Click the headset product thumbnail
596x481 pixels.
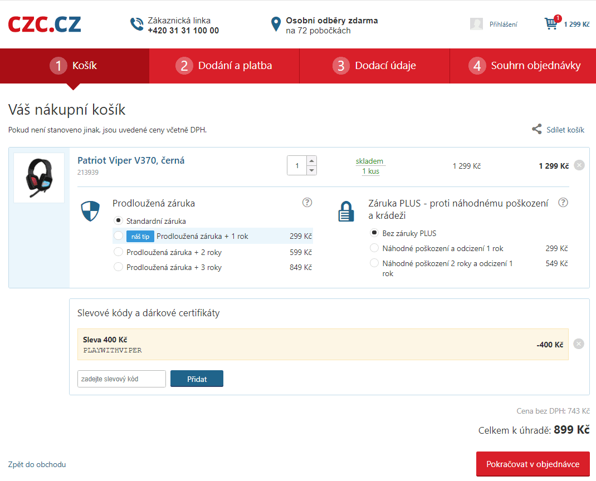pos(39,178)
